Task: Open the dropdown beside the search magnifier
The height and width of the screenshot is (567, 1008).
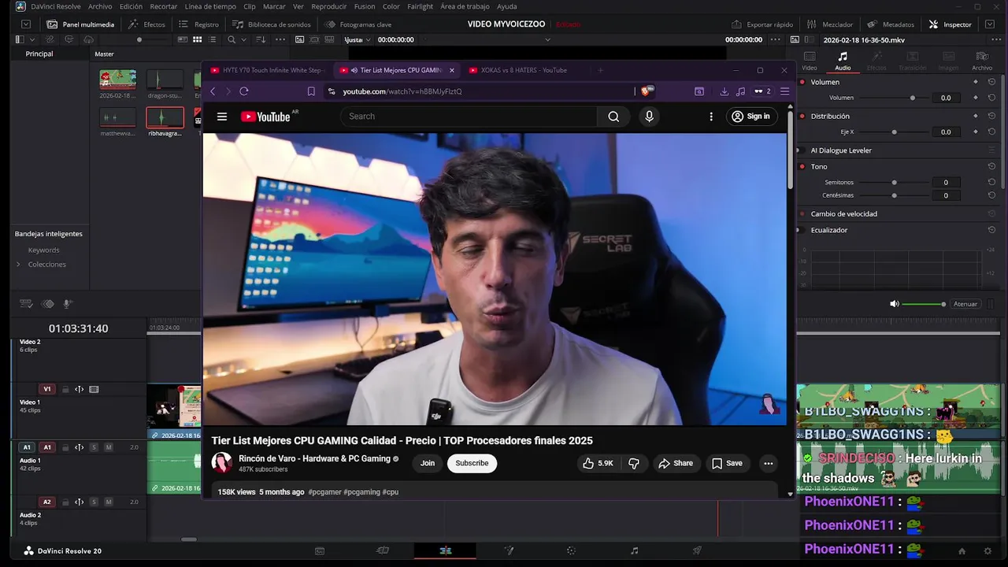Action: coord(243,39)
